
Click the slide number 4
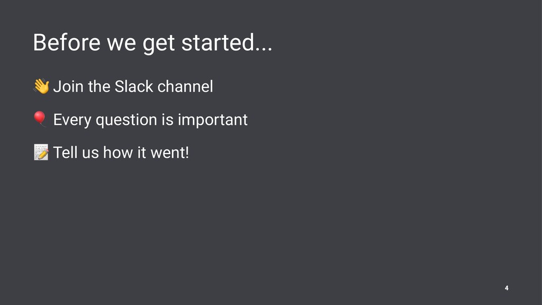[x=507, y=288]
